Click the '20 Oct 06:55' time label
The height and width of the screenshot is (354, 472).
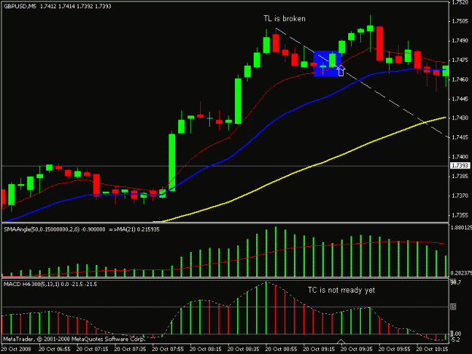54,349
